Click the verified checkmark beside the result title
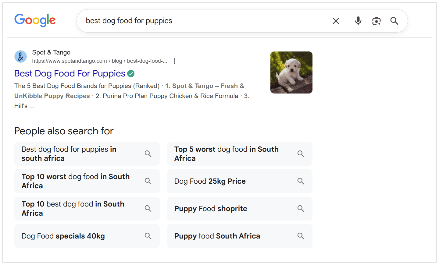 coord(131,73)
